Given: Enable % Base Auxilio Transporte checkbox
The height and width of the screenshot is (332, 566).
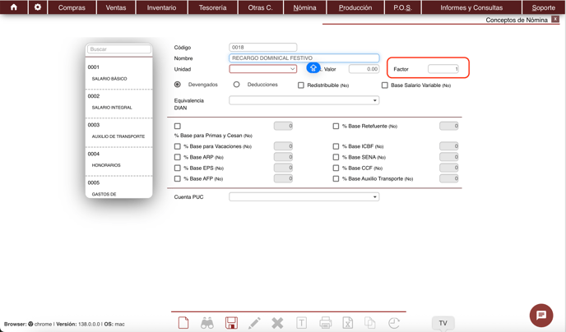Looking at the screenshot, I should [x=336, y=179].
